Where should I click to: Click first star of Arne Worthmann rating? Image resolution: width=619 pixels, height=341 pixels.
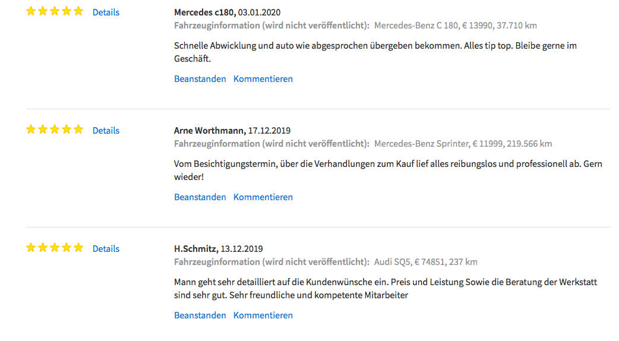pyautogui.click(x=31, y=129)
